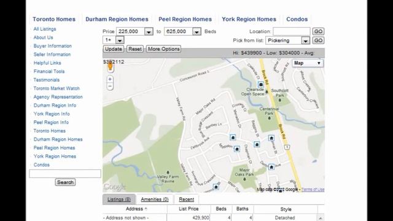
Task: Click house marker near Clearside Open Space
Action: [261, 85]
